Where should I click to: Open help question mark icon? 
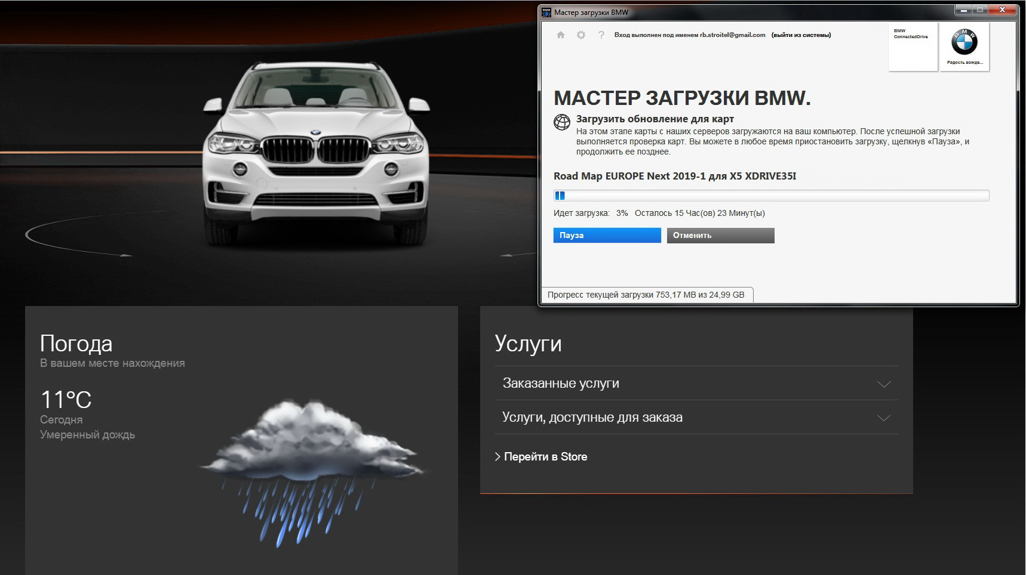601,35
